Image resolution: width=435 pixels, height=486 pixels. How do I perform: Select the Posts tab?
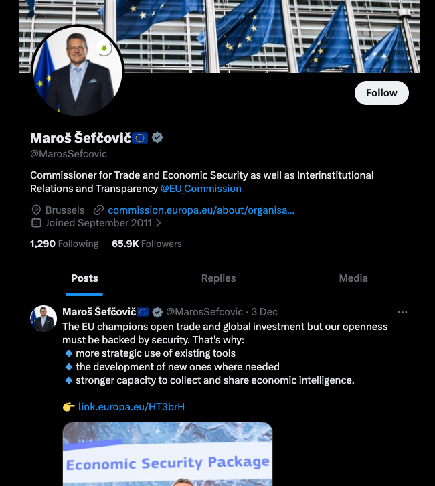point(84,278)
